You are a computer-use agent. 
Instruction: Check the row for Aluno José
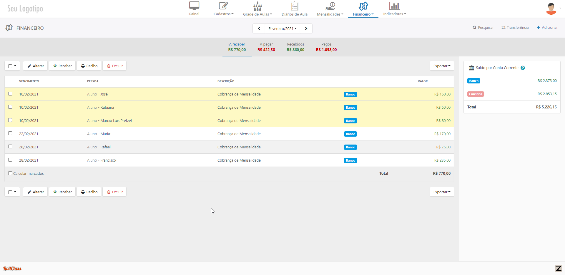(10, 94)
